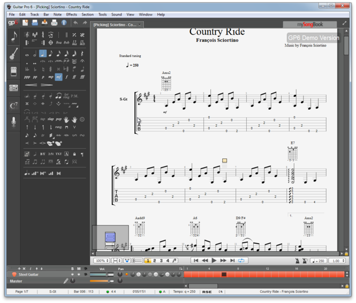Viewport: 356px width, 303px height.
Task: Open the Sound menu
Action: pyautogui.click(x=117, y=14)
